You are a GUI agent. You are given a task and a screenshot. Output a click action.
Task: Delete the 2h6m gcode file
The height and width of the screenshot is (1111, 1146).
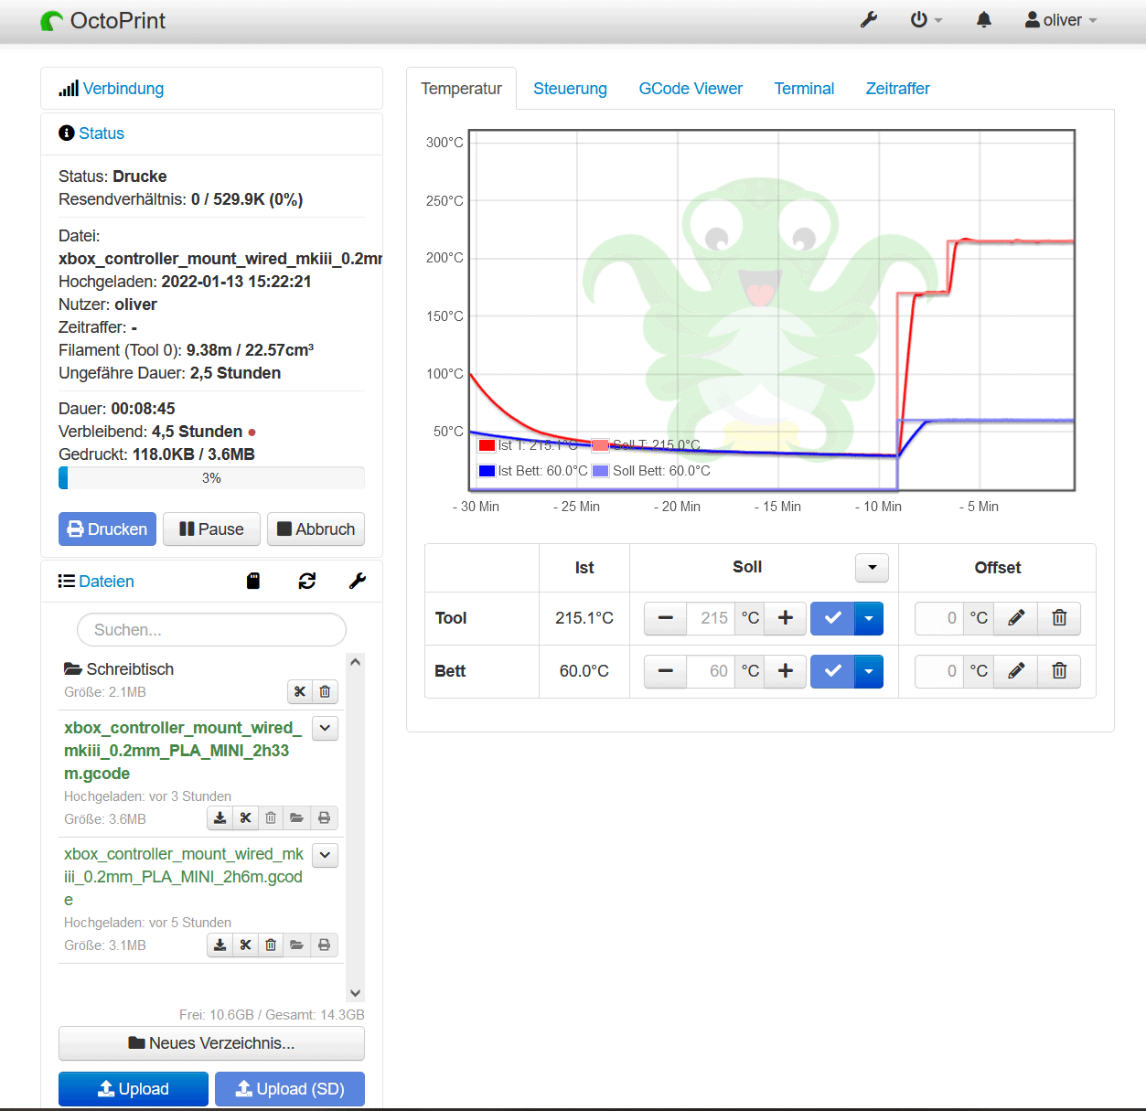pyautogui.click(x=271, y=945)
